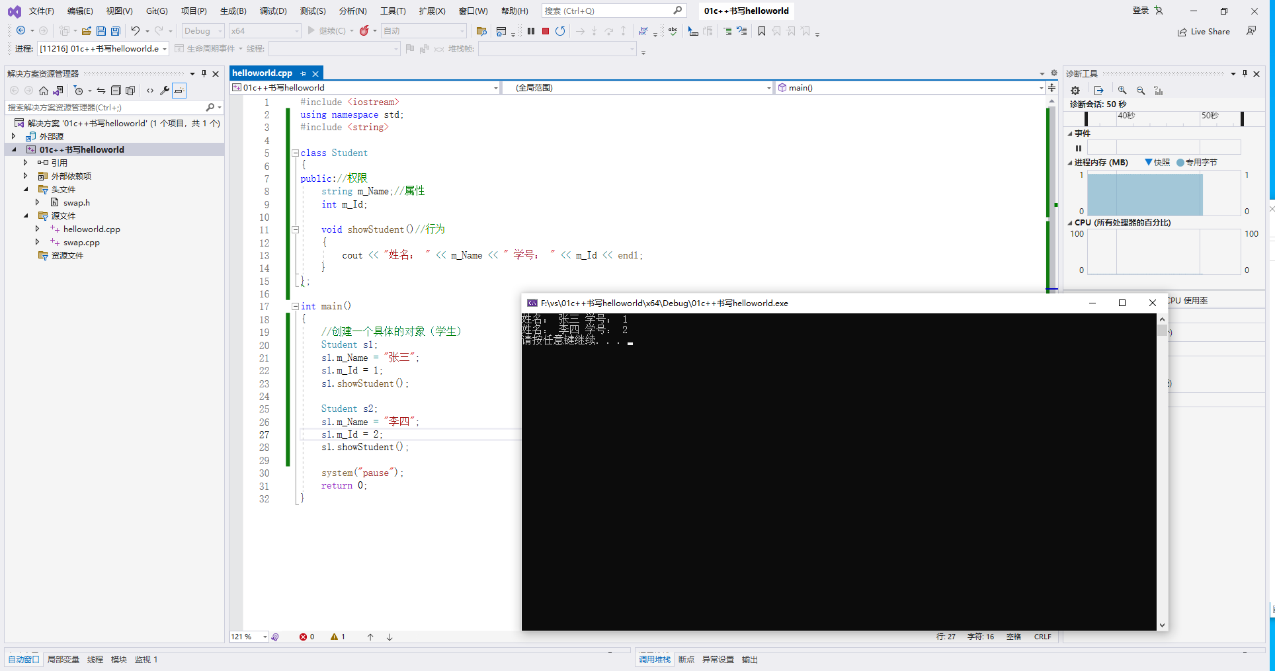Click the diagnostics timeline ruler
Viewport: 1275px width, 671px height.
(x=1164, y=118)
